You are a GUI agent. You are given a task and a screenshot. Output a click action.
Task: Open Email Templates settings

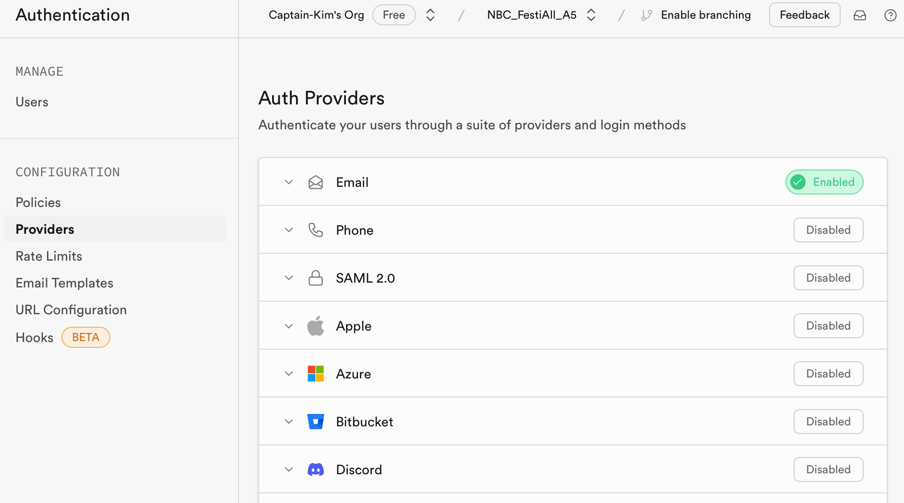coord(65,283)
